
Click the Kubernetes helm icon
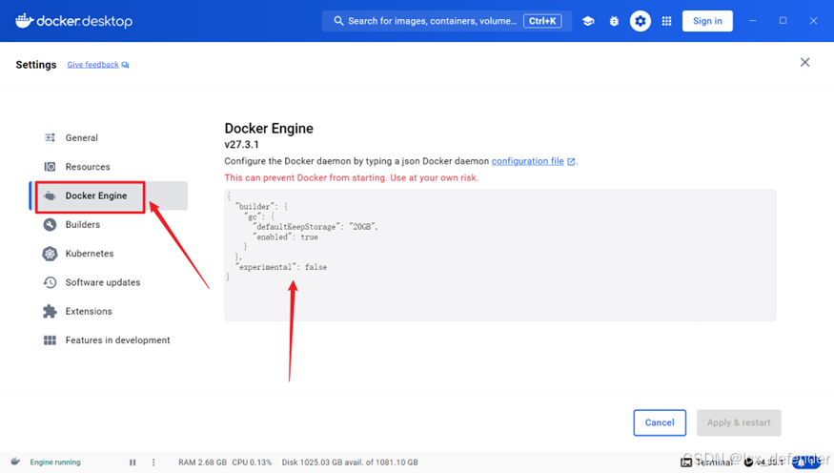(50, 254)
